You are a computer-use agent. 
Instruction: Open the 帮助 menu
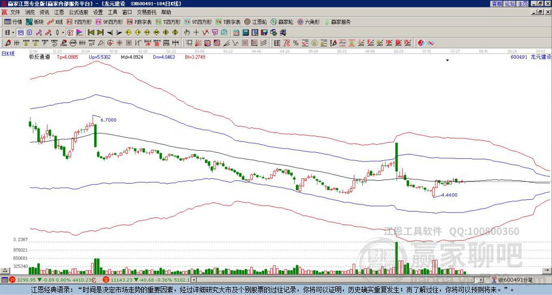pos(166,12)
